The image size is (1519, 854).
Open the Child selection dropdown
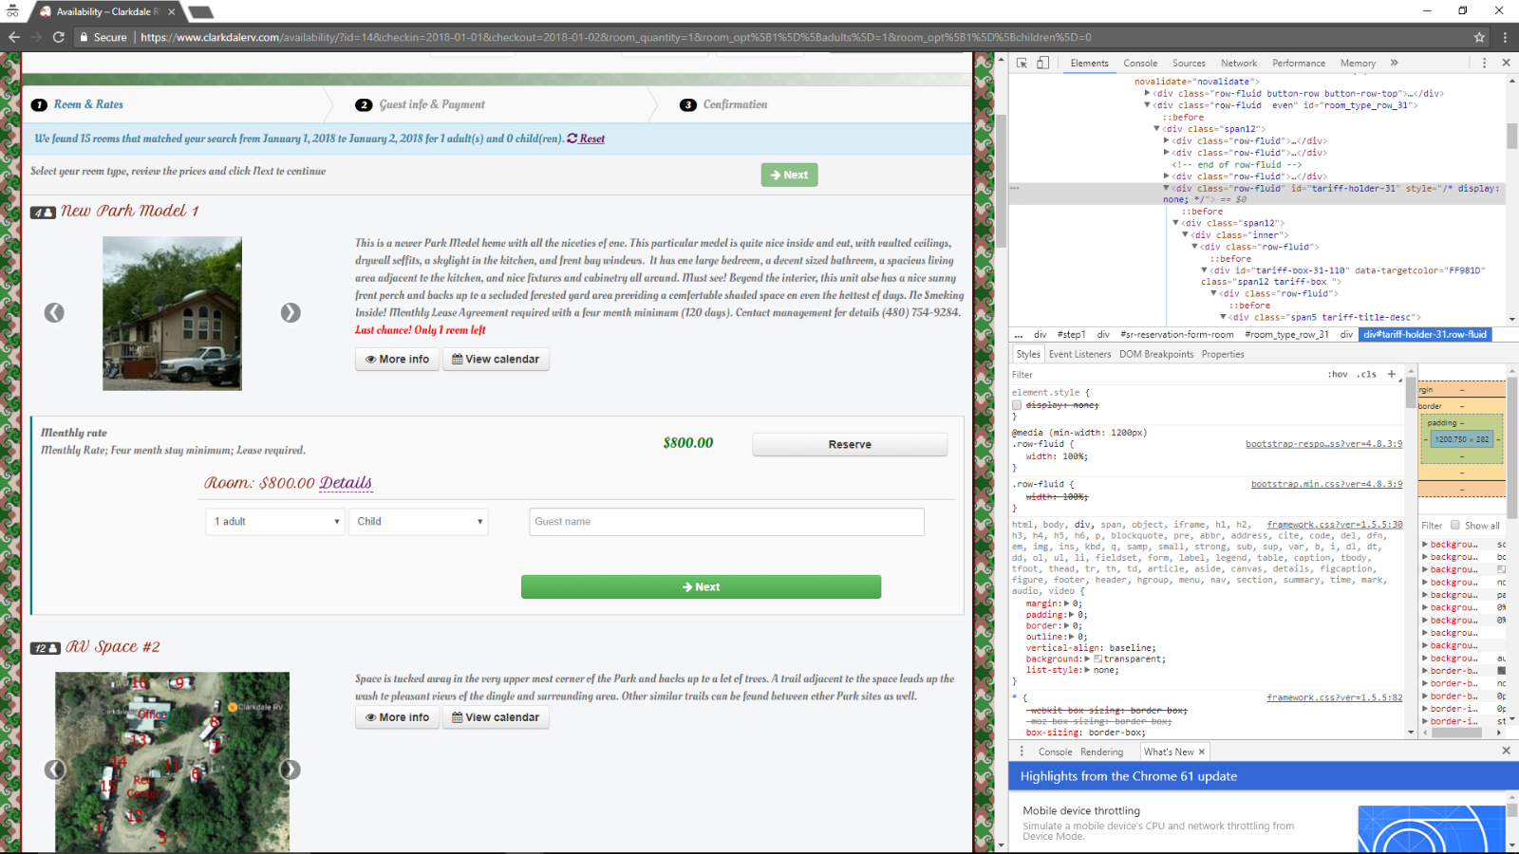[x=420, y=521]
